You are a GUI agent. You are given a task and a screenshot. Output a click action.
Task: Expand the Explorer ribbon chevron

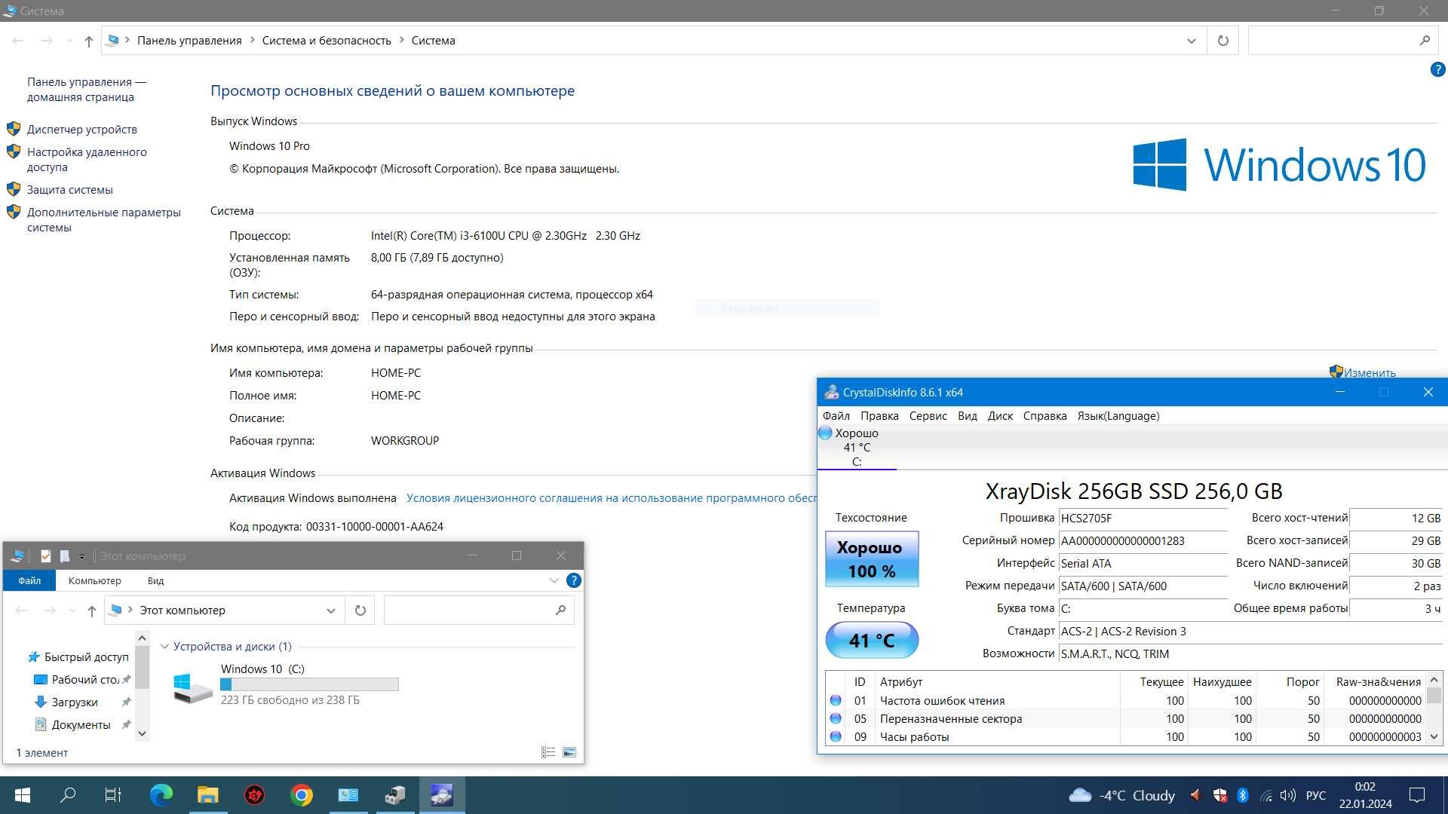coord(554,580)
